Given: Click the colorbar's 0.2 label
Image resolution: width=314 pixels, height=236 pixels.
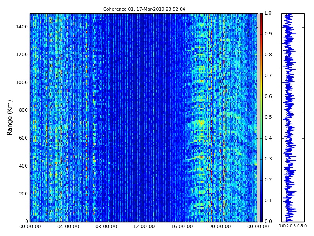Looking at the screenshot, I should pos(268,180).
